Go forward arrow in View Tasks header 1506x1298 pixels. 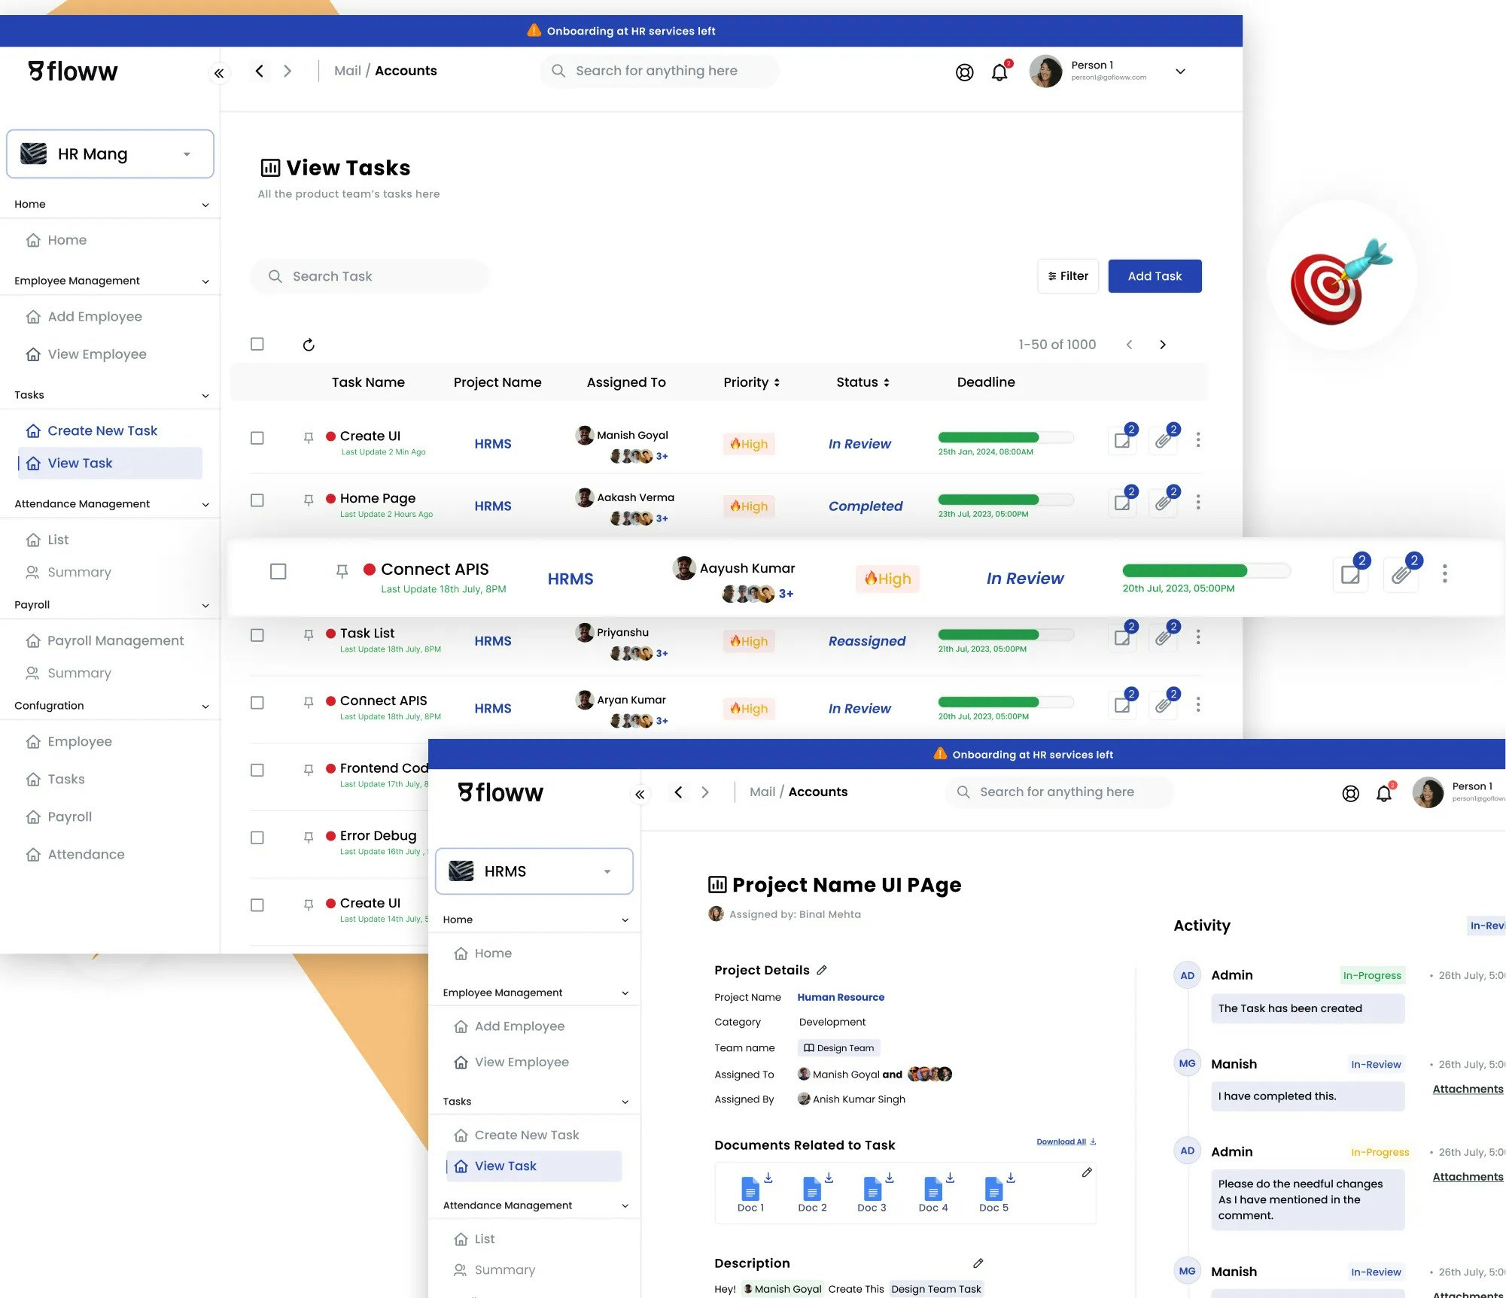[x=288, y=71]
